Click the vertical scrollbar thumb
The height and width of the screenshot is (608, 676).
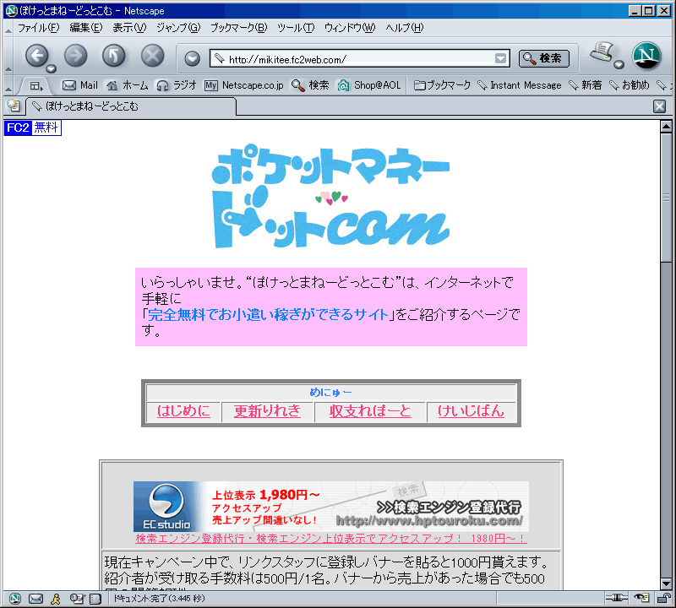click(x=666, y=197)
